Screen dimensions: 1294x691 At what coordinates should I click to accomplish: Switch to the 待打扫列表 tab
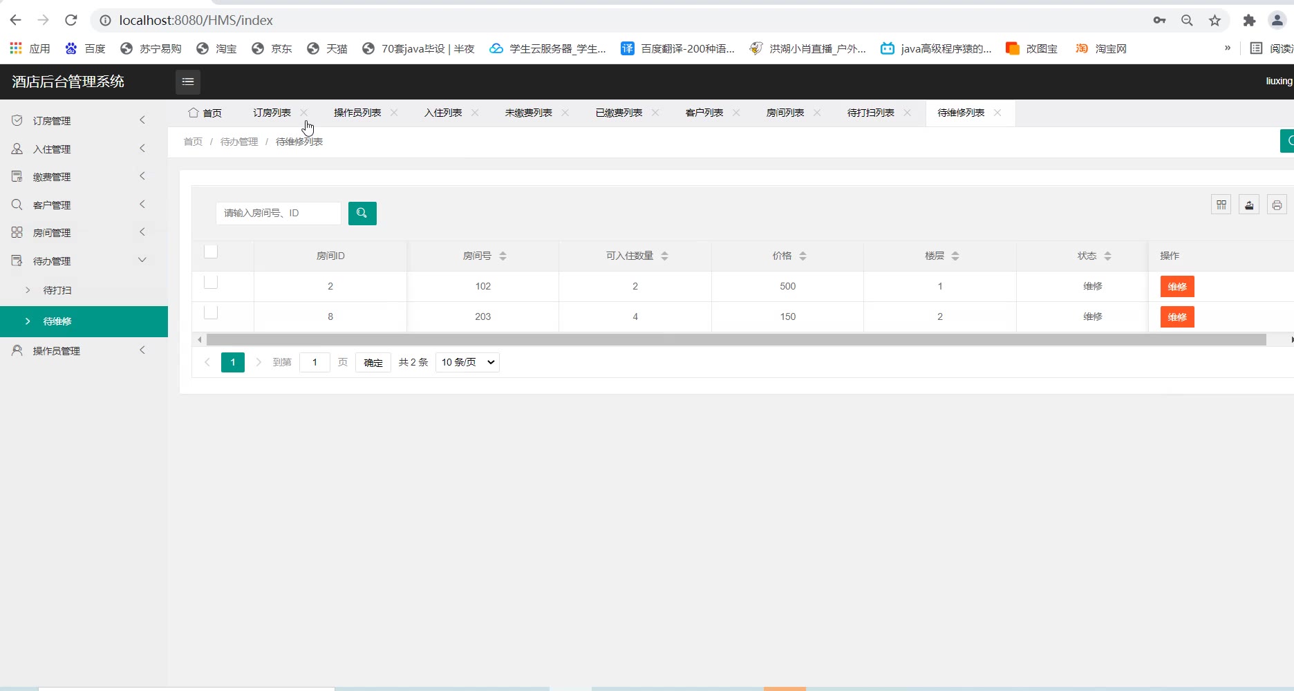point(871,113)
